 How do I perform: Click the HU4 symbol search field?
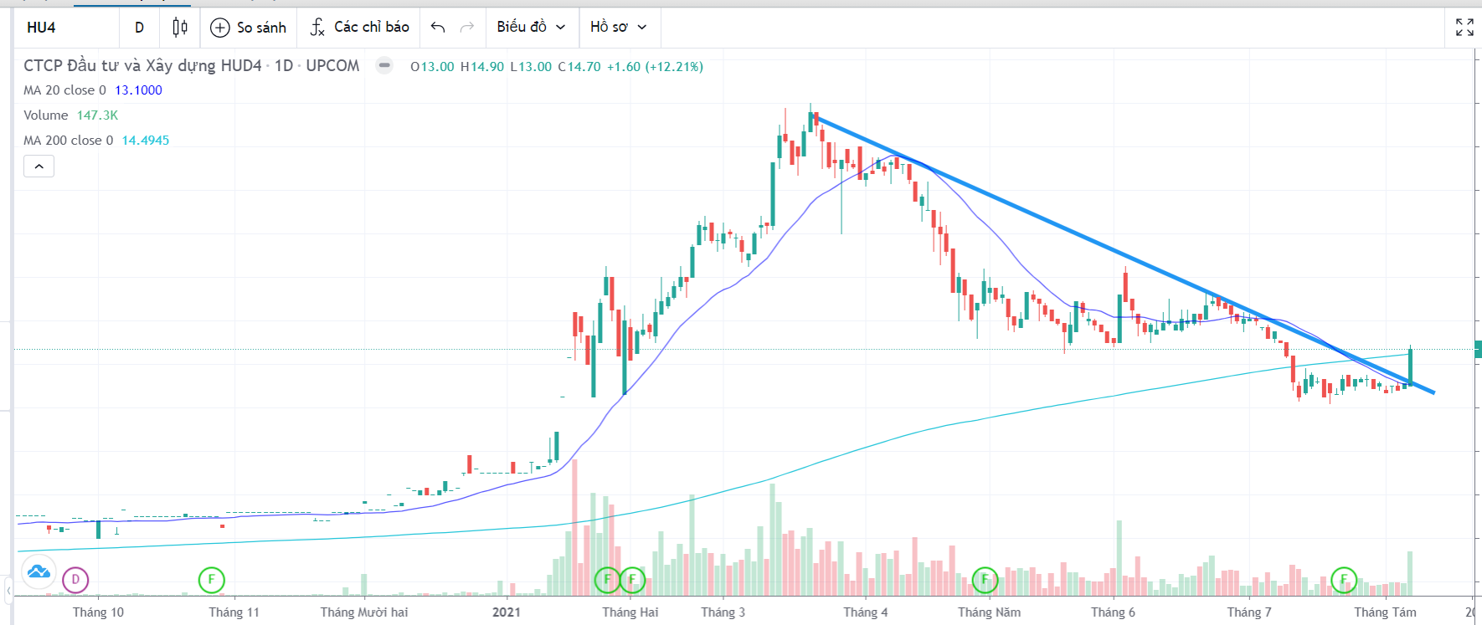point(67,28)
